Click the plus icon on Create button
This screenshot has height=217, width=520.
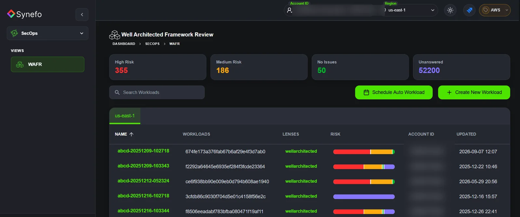pos(449,92)
